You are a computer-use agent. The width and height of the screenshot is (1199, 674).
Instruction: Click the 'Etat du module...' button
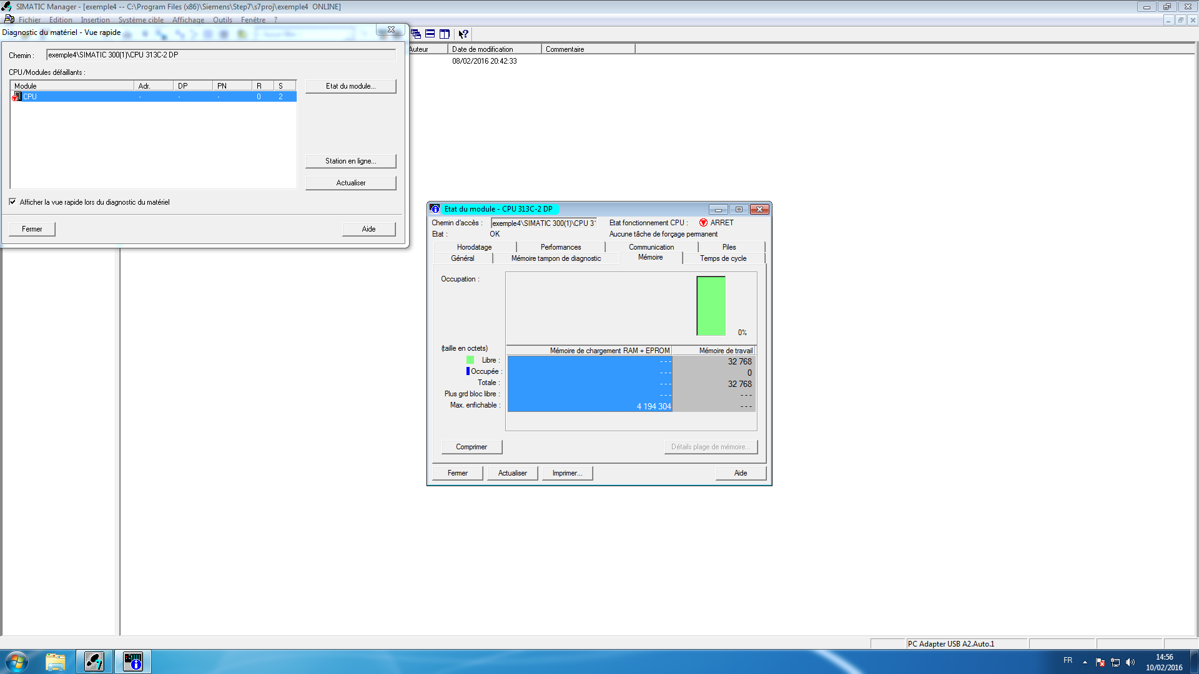(x=350, y=86)
